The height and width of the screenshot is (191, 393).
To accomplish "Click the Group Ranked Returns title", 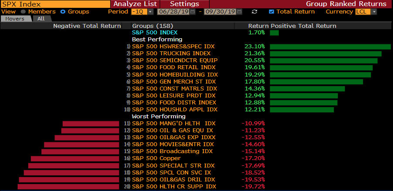I will 346,4.
